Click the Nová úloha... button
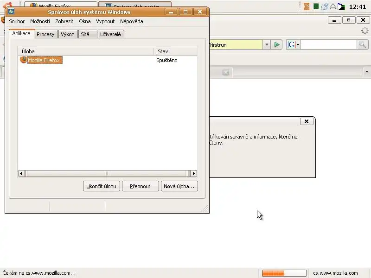The image size is (371, 278). tap(179, 186)
